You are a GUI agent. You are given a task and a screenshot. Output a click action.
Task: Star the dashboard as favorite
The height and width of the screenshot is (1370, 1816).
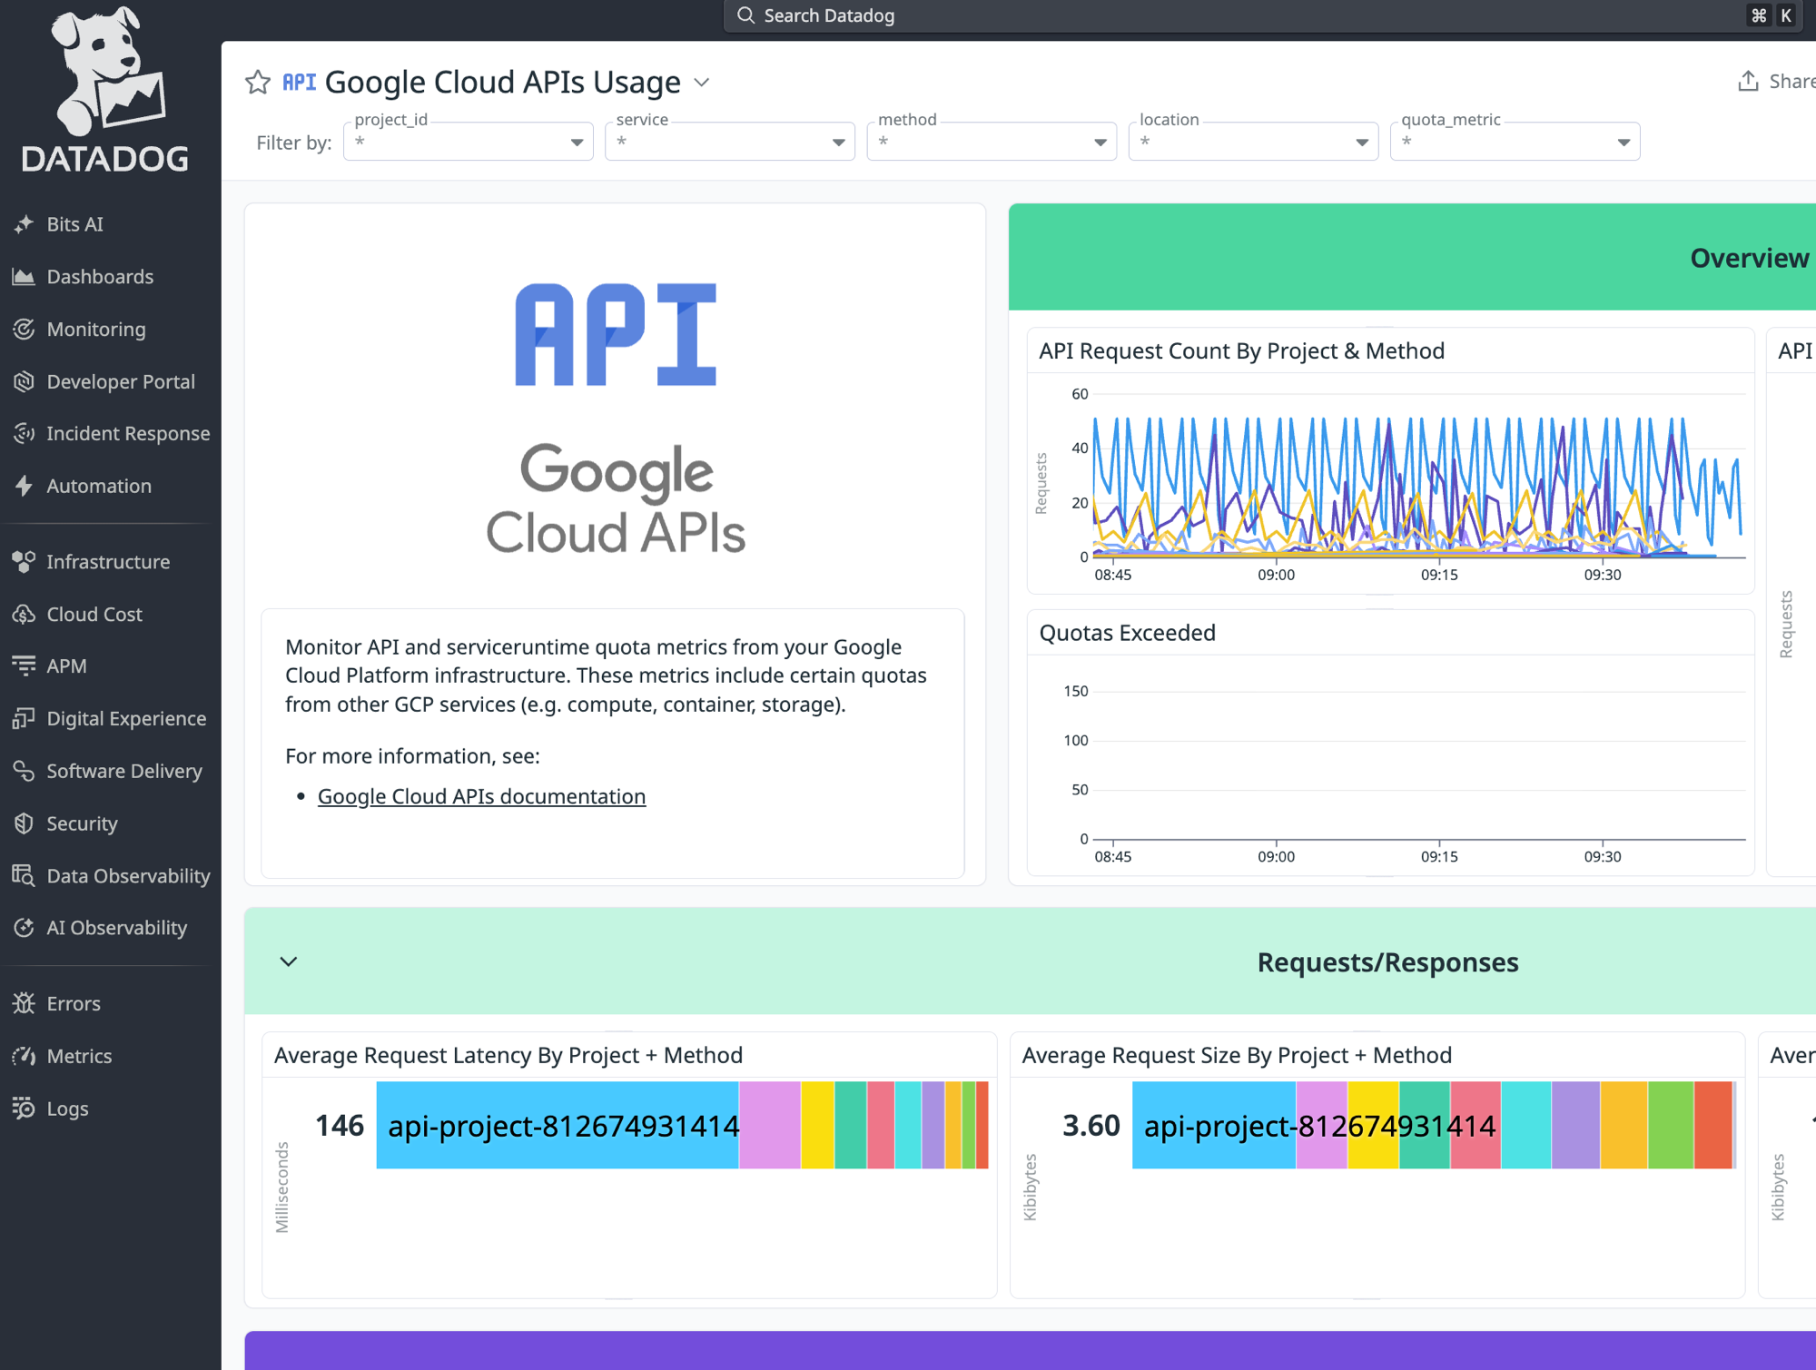coord(258,83)
